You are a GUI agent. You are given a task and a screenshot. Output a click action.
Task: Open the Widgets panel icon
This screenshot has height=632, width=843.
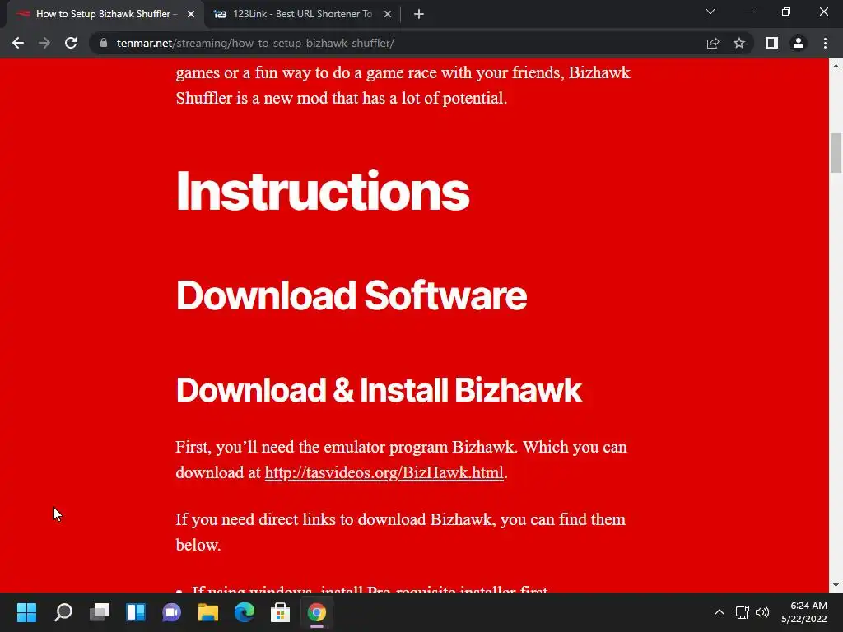coord(136,612)
